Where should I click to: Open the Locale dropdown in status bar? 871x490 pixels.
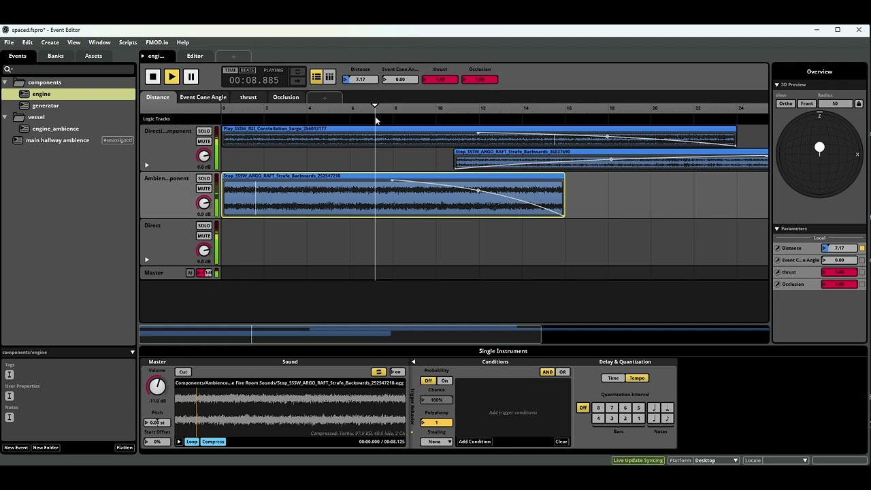pyautogui.click(x=785, y=461)
